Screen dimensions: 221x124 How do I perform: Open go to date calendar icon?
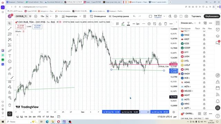pyautogui.click(x=59, y=117)
